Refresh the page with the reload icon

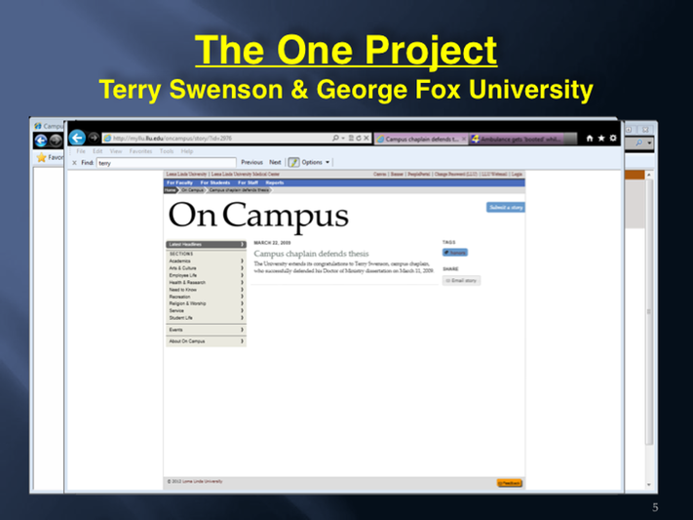point(359,139)
